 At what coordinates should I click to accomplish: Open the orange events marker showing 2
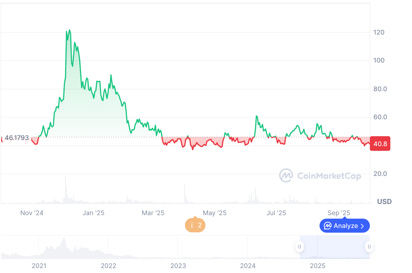[x=195, y=225]
